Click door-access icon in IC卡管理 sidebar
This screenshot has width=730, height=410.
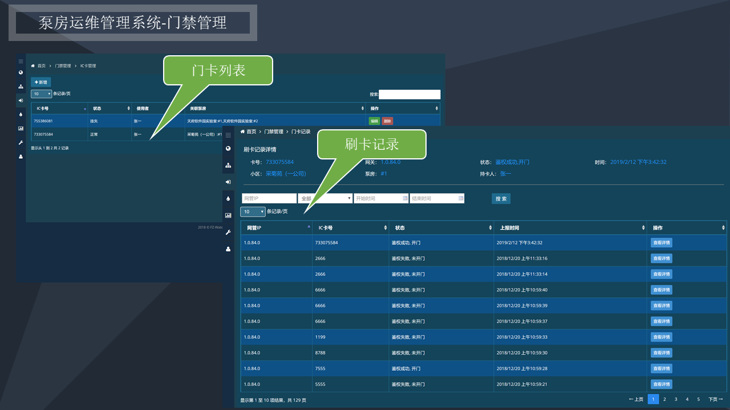click(x=21, y=100)
